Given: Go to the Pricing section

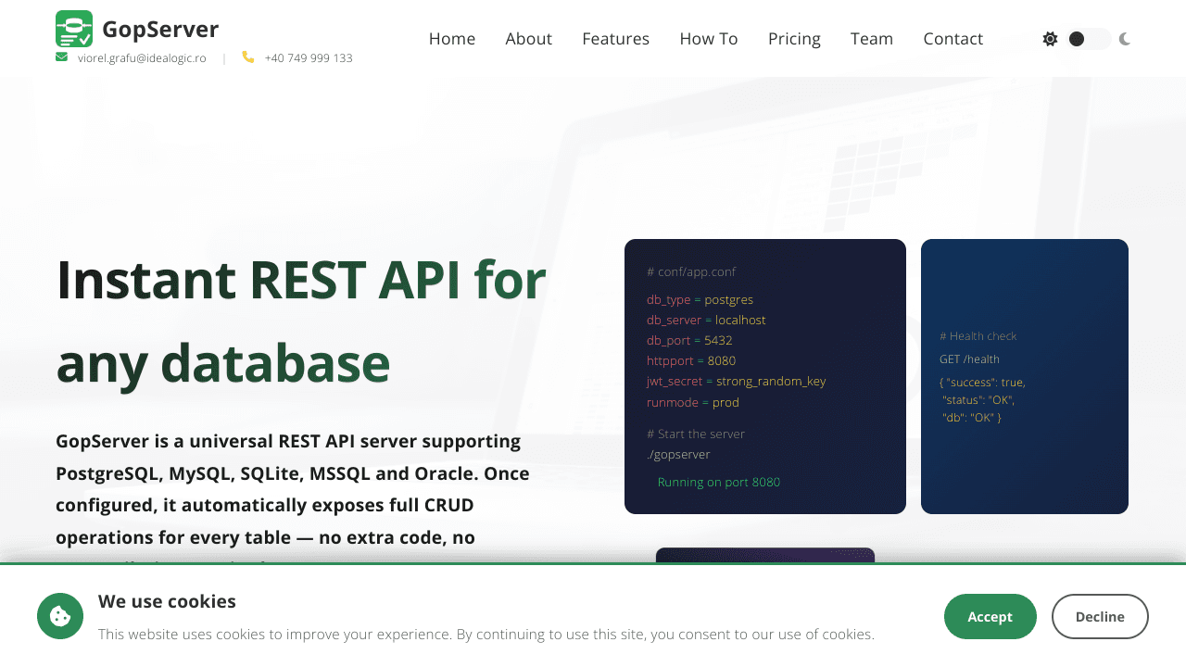Looking at the screenshot, I should [x=794, y=38].
